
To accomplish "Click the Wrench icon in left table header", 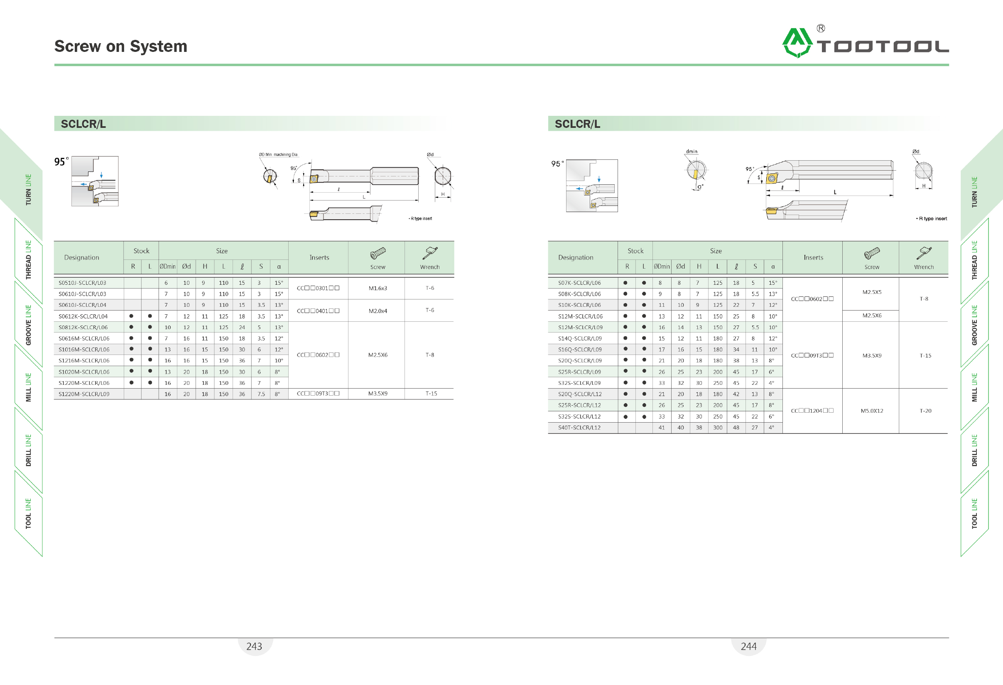I will click(x=430, y=252).
